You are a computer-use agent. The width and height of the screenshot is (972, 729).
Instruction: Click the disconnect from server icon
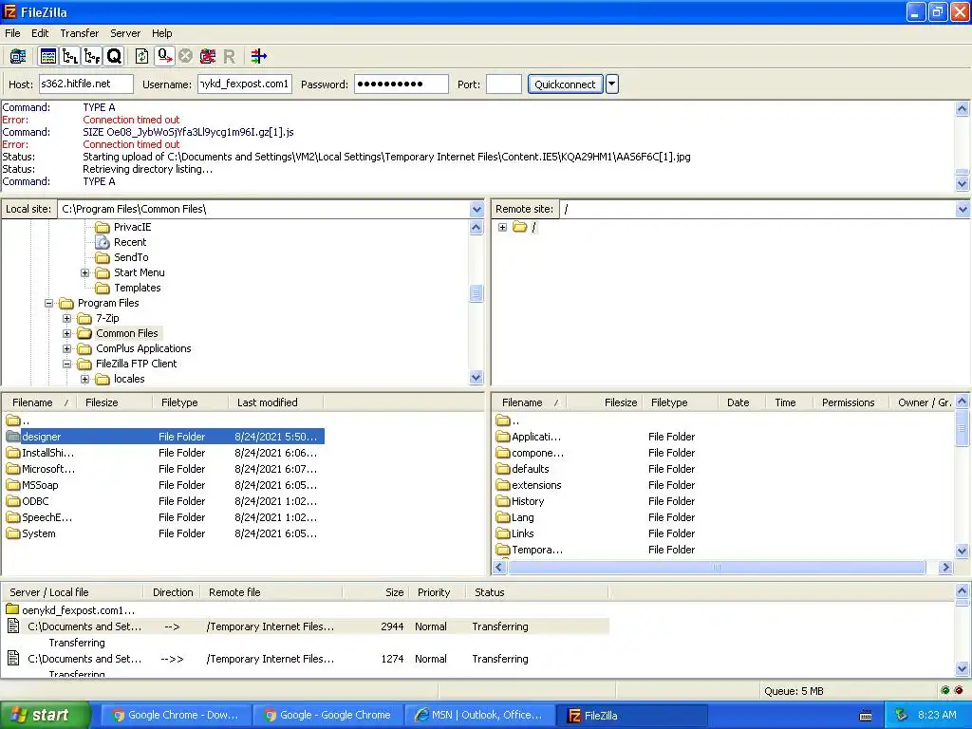(207, 56)
